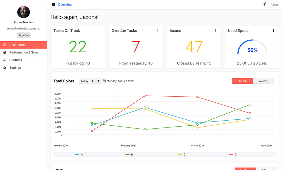The height and width of the screenshot is (170, 283).
Task: Click the globe icon for Performance & Sales
Action: pyautogui.click(x=5, y=53)
